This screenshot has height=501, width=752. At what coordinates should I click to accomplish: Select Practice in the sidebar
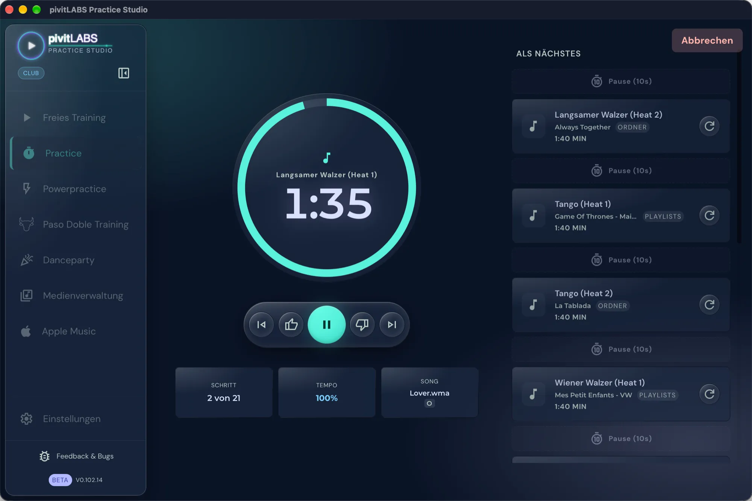coord(76,153)
